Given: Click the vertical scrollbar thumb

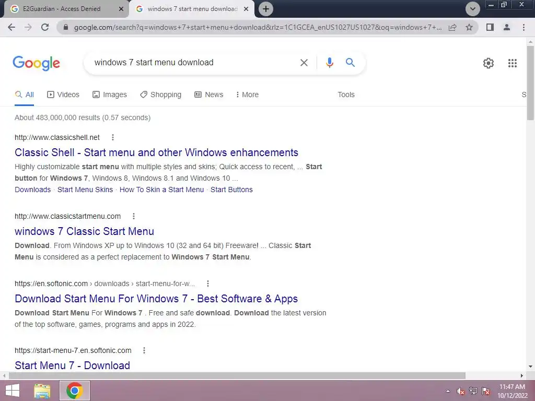Looking at the screenshot, I should pyautogui.click(x=530, y=83).
